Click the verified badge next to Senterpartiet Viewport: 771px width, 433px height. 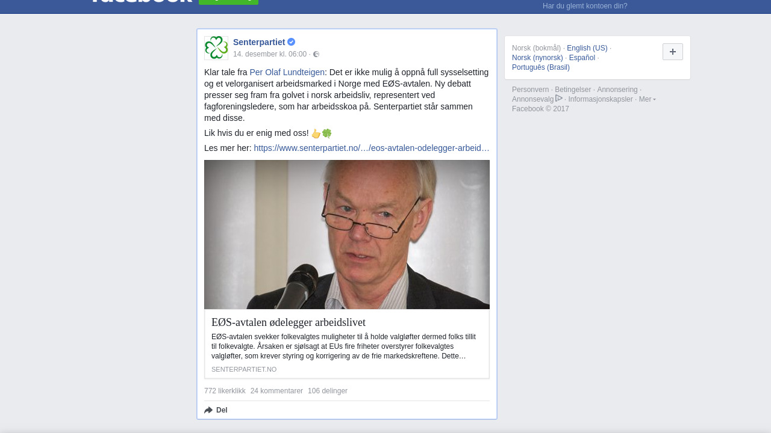[x=292, y=42]
